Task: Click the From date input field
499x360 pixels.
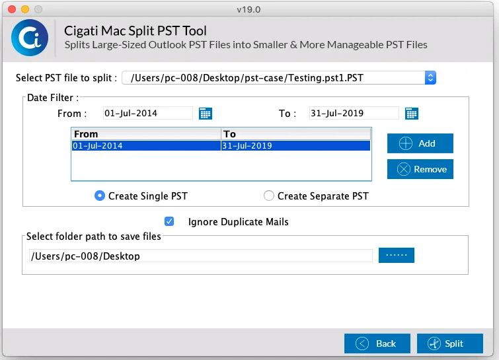Action: 148,113
